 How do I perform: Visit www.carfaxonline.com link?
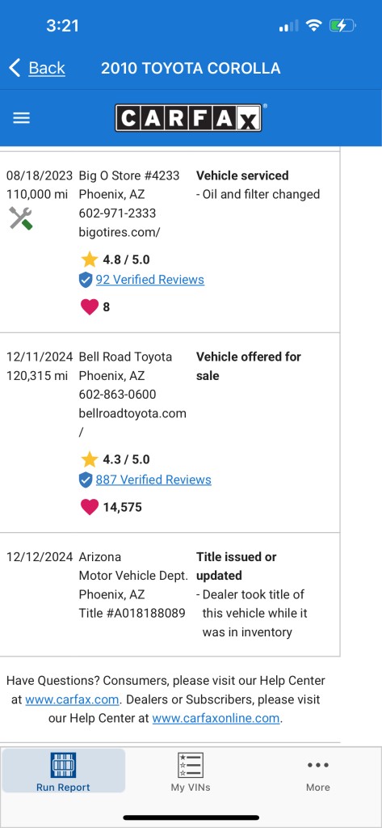point(216,718)
